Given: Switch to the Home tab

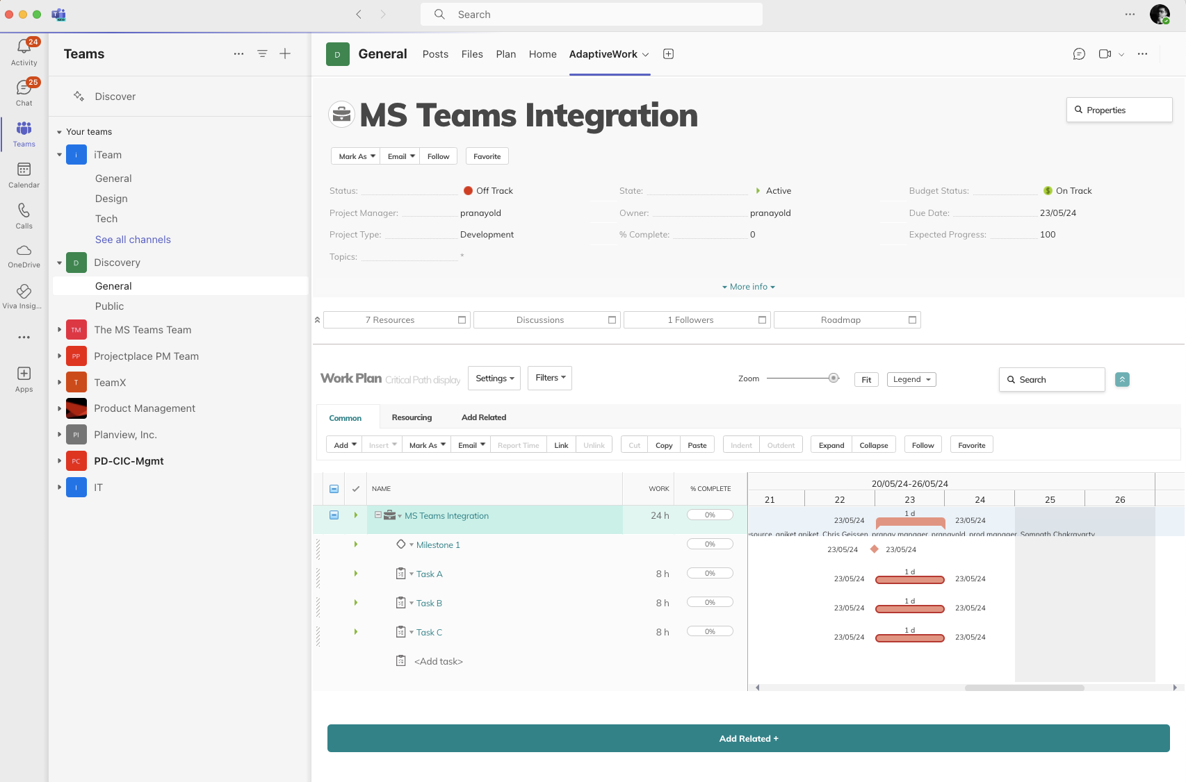Looking at the screenshot, I should click(542, 54).
